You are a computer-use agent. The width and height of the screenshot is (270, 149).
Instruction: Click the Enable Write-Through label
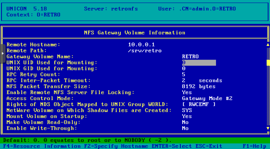(42, 128)
